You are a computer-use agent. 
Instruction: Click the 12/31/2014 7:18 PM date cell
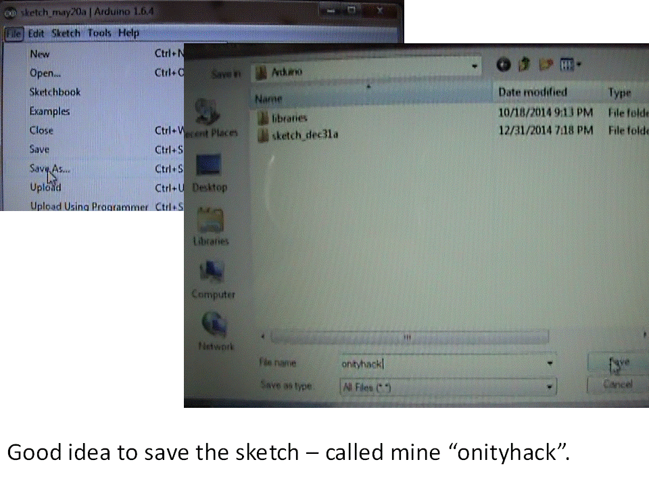tap(546, 131)
